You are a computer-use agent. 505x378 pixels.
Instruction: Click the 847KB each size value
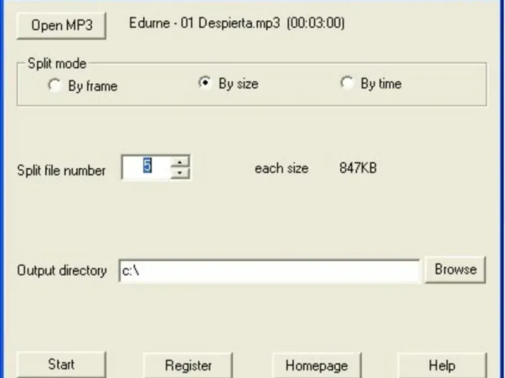[x=358, y=168]
